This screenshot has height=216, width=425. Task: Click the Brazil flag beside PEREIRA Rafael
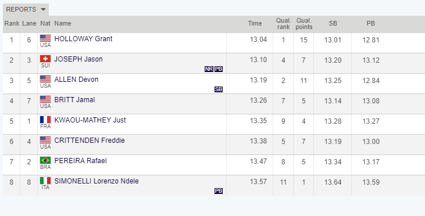click(45, 160)
